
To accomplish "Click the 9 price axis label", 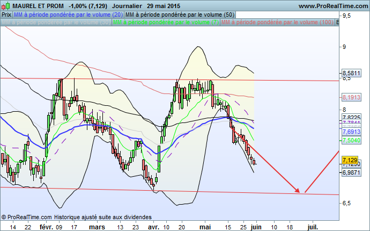I will [x=344, y=47].
